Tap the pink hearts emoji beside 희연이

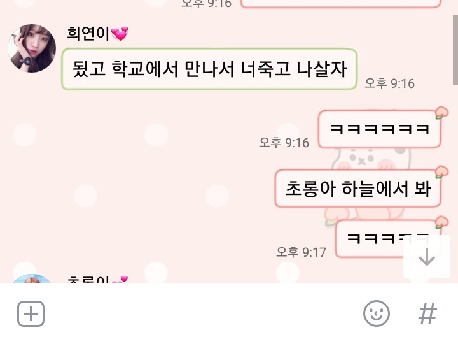pyautogui.click(x=120, y=34)
